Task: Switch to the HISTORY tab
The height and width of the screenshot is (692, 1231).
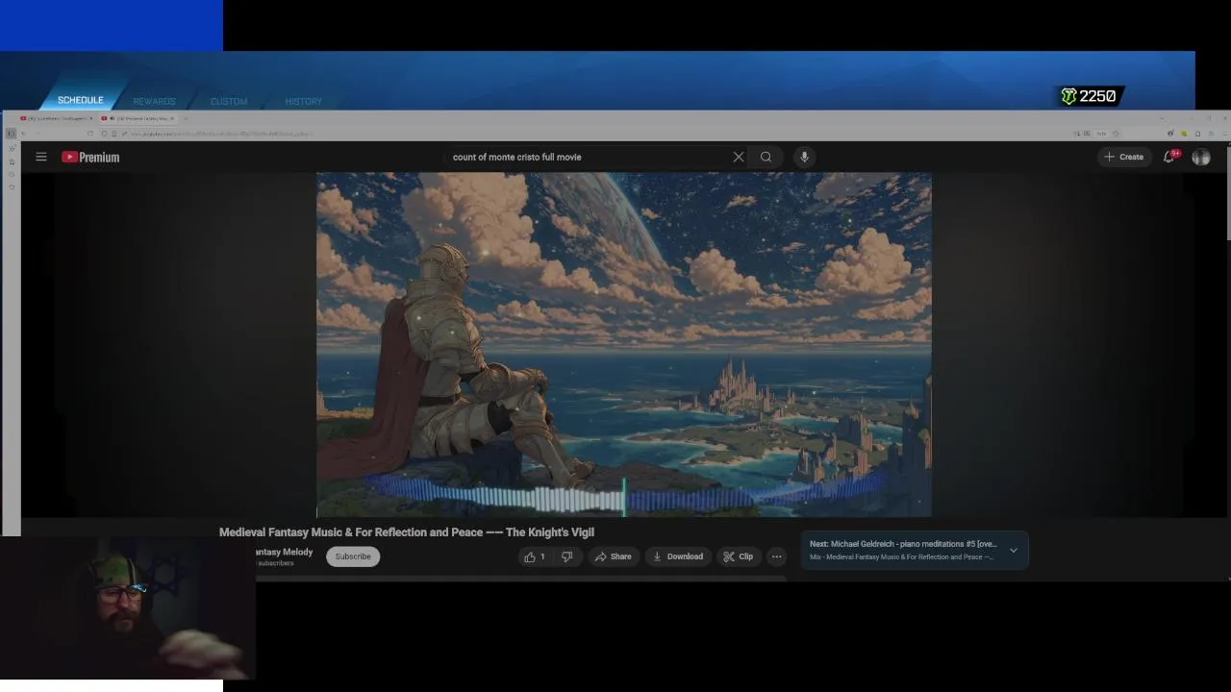Action: click(303, 101)
